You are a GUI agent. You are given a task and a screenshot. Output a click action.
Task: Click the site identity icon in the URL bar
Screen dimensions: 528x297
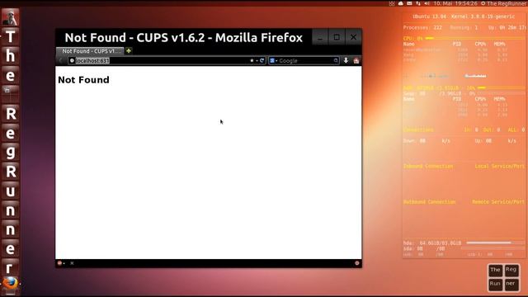(72, 60)
